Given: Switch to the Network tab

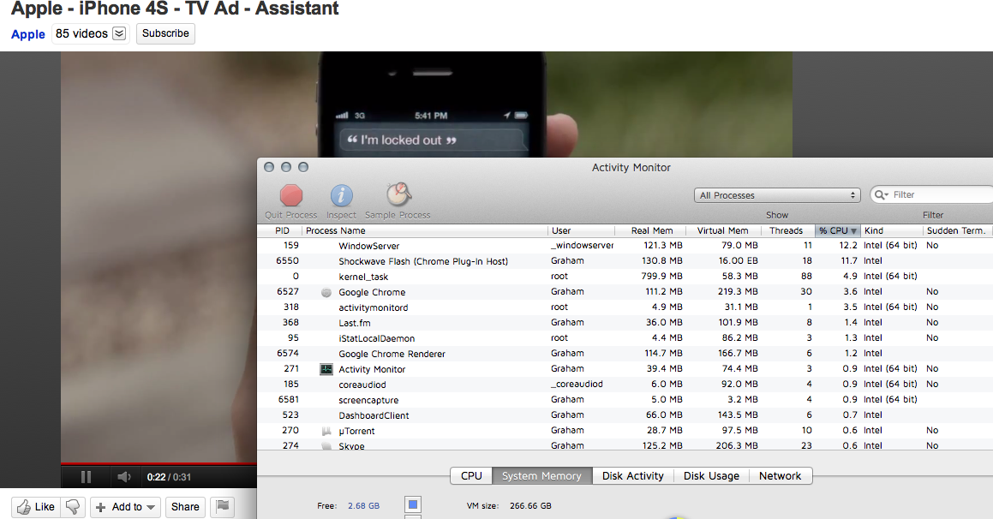Looking at the screenshot, I should [x=781, y=476].
